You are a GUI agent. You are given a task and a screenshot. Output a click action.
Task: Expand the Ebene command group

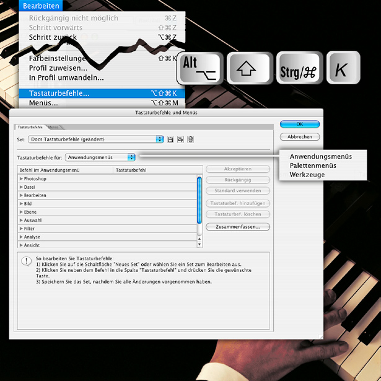(22, 212)
